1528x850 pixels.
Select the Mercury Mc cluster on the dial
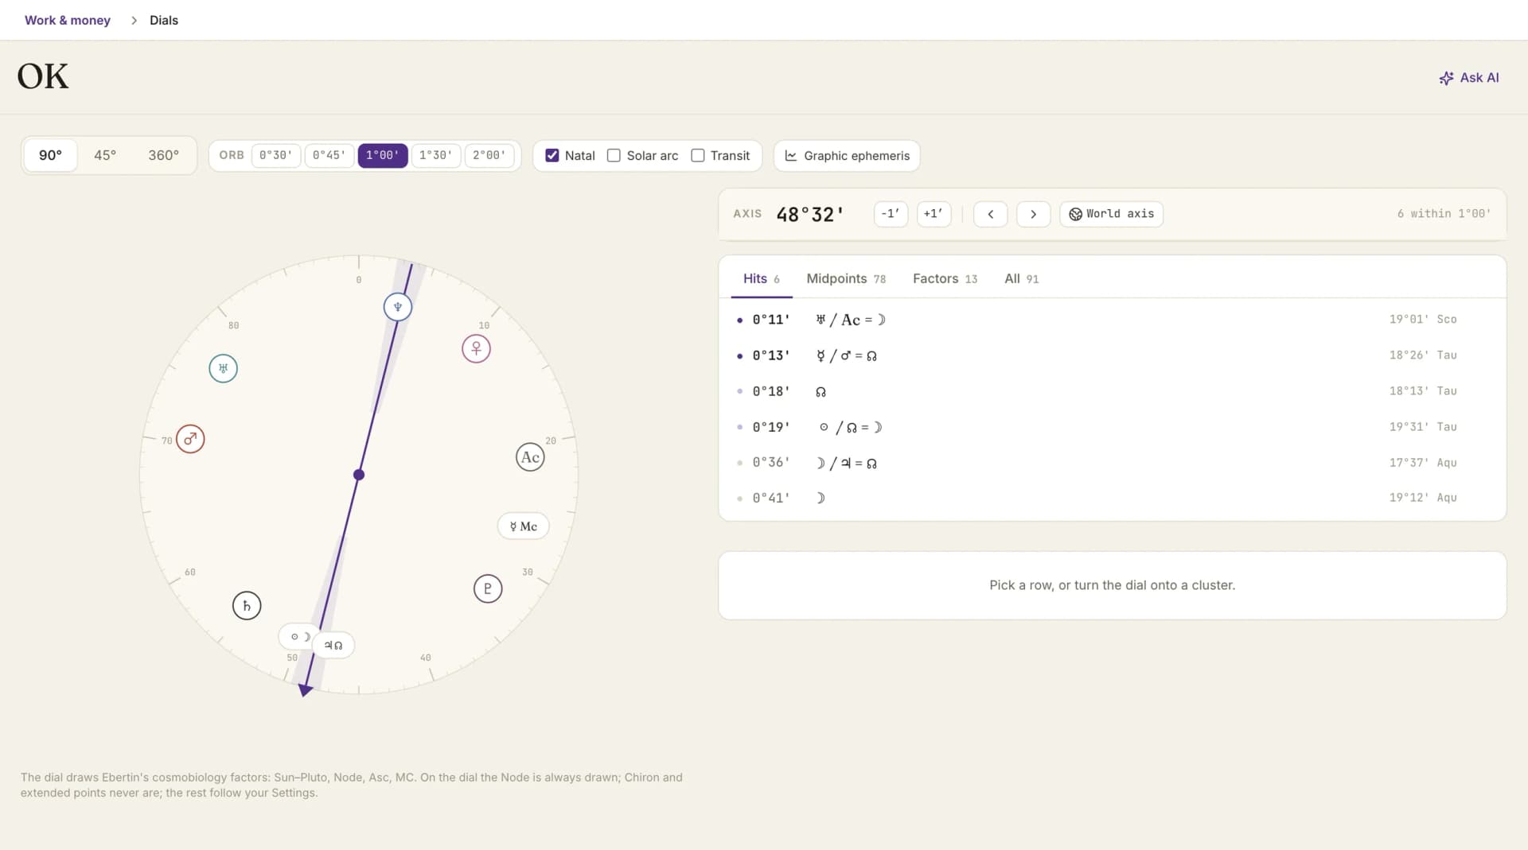(523, 526)
